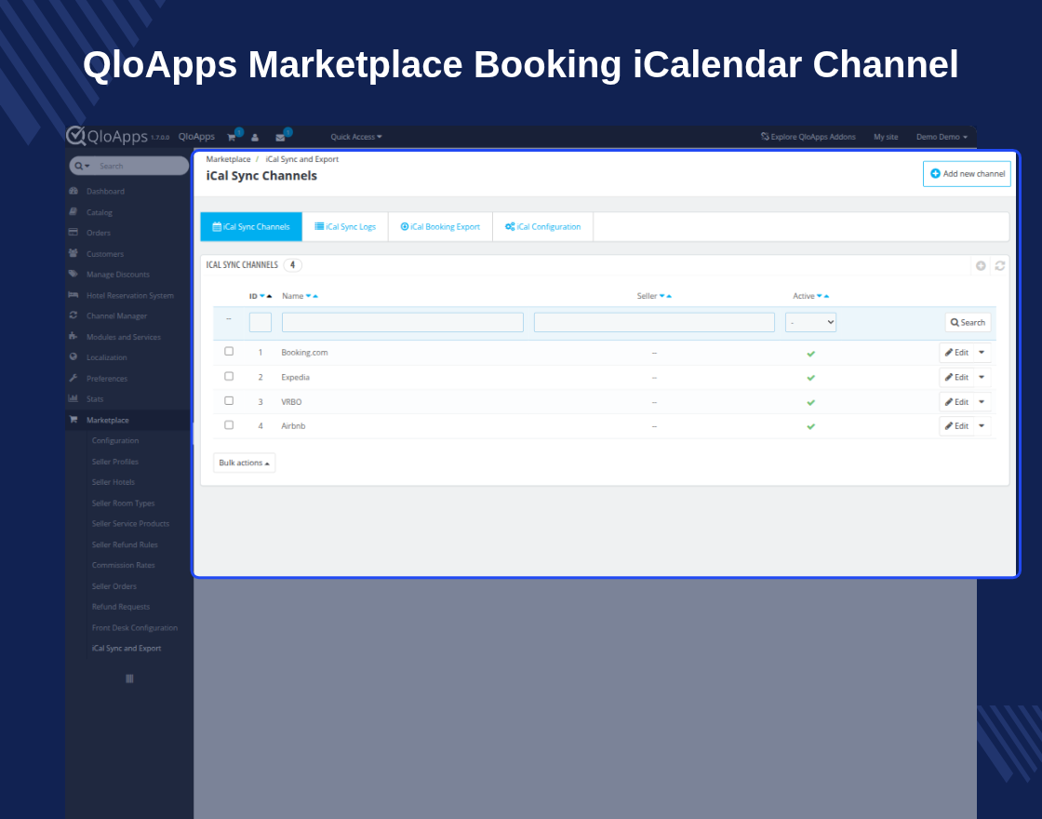Open the customers person icon in top bar

[255, 138]
